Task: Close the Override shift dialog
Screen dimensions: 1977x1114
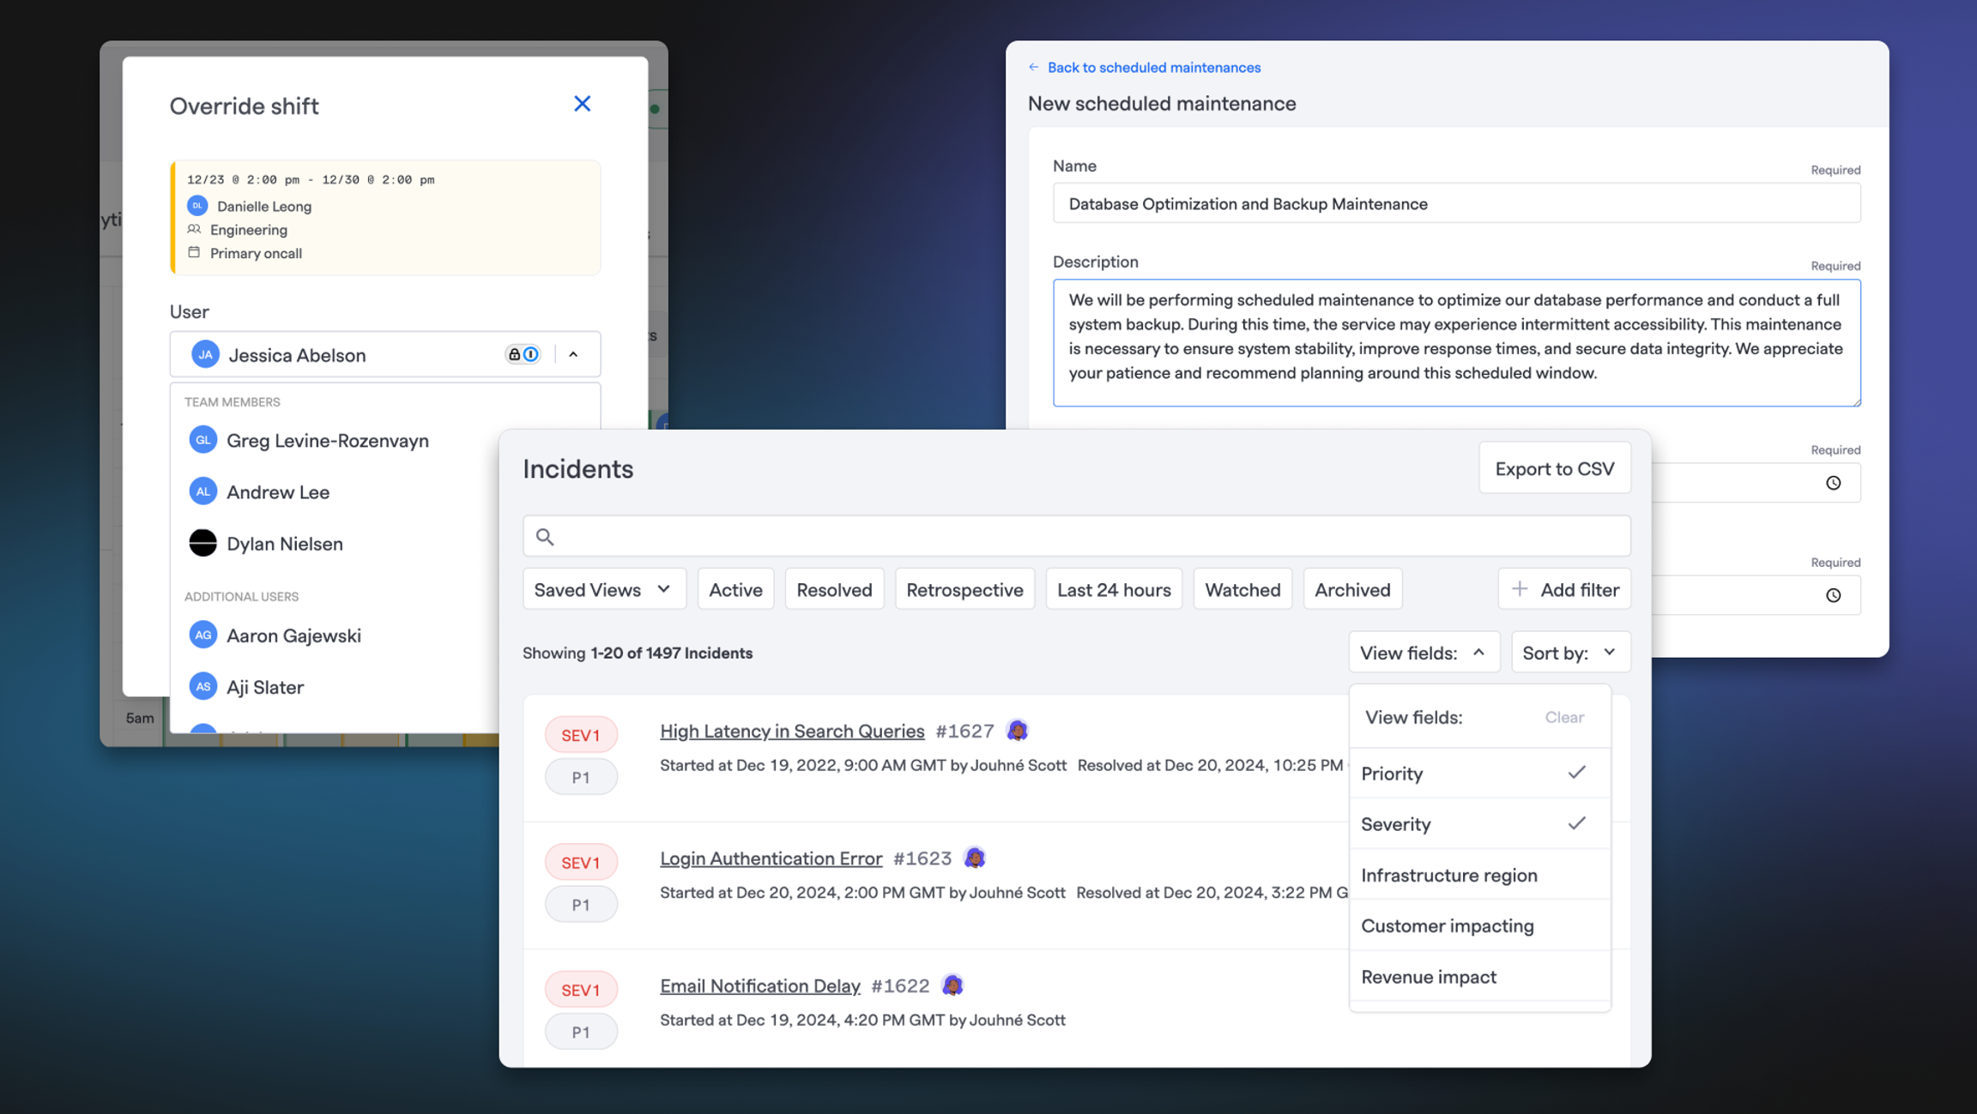Action: [582, 104]
